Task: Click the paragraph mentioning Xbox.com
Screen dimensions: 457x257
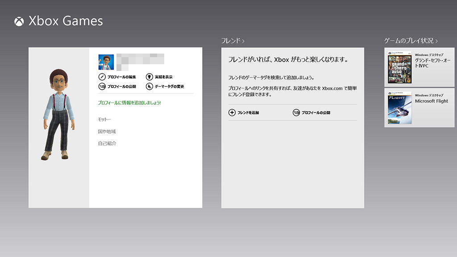Action: (292, 91)
